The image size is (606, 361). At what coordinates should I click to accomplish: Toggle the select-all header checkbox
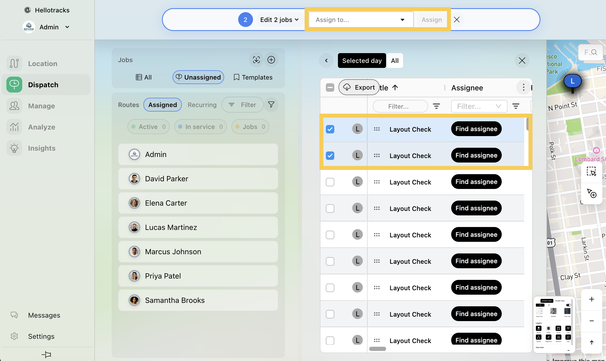(x=330, y=87)
